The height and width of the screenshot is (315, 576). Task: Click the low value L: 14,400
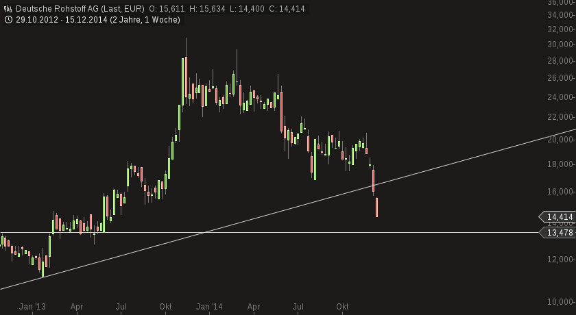[247, 9]
